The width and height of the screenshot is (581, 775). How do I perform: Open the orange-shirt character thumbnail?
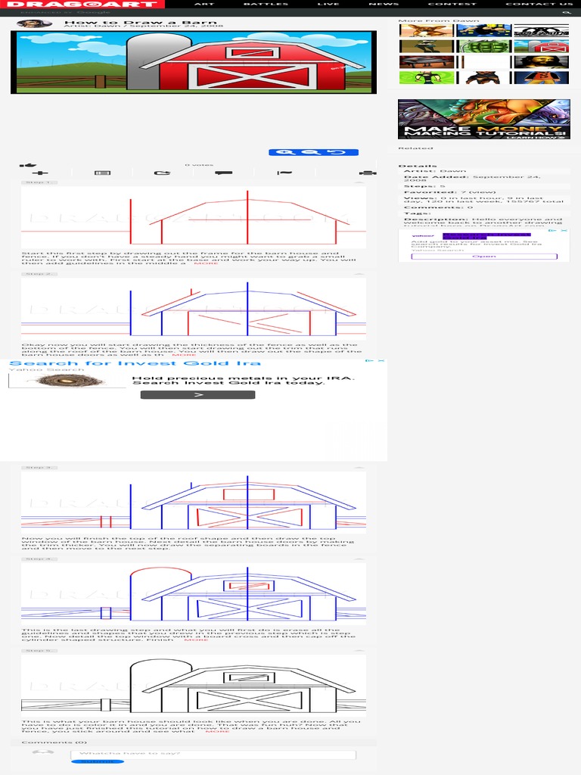[541, 78]
